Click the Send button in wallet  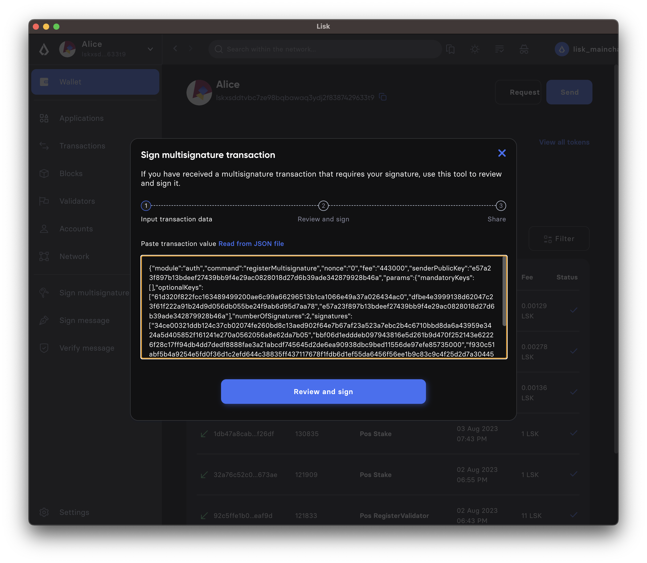point(569,92)
